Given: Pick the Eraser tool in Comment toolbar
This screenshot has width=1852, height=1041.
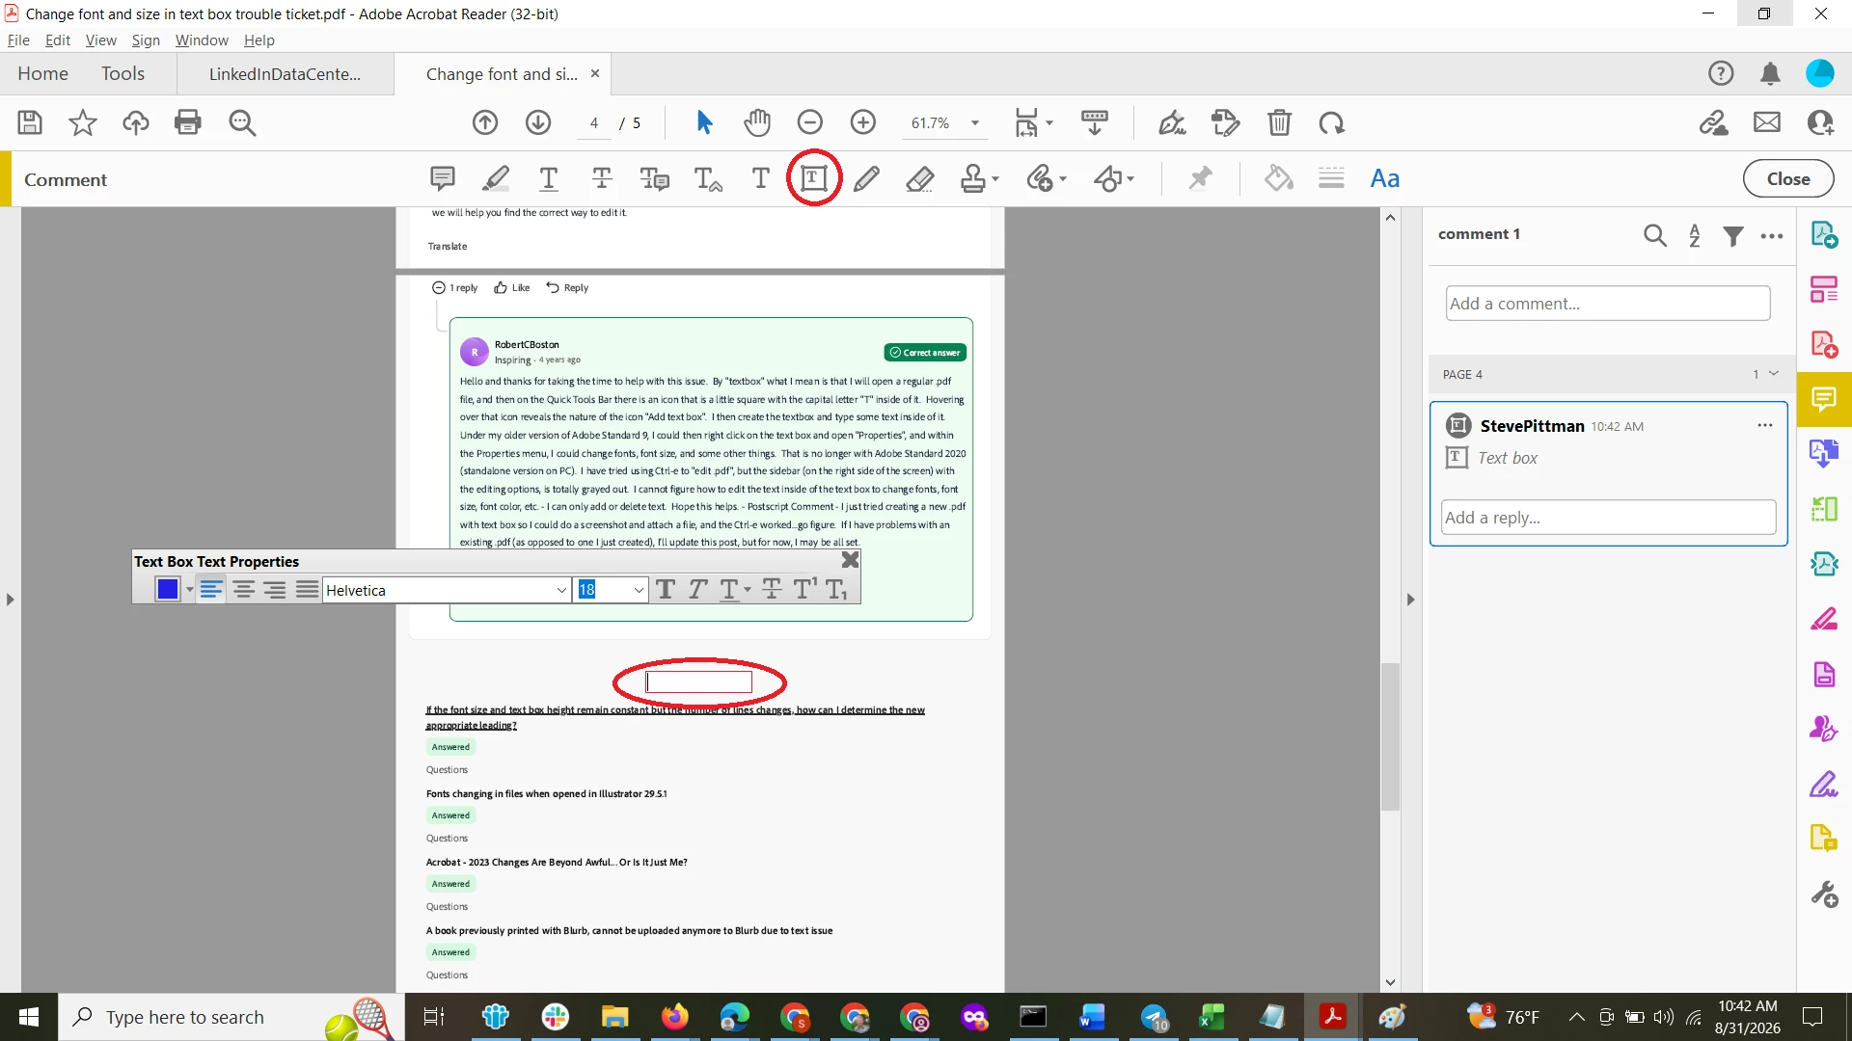Looking at the screenshot, I should click(920, 178).
